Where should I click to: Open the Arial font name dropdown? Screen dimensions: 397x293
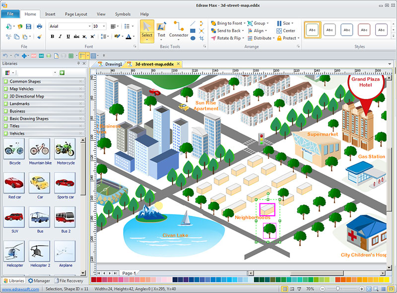pos(90,26)
